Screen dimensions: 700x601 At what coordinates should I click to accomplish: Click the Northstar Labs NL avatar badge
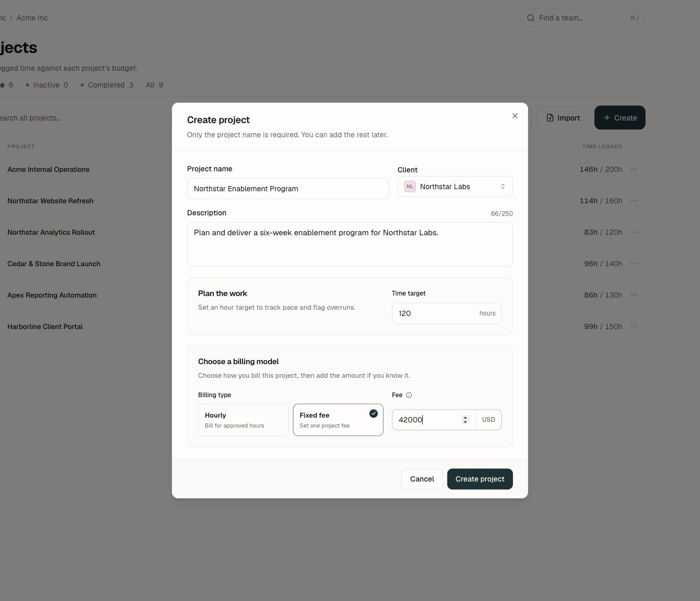410,187
